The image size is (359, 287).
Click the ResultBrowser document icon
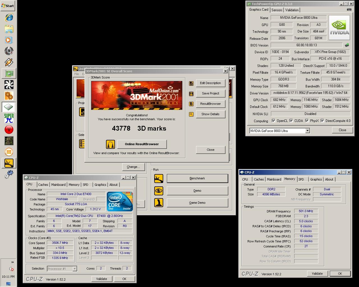tap(191, 104)
